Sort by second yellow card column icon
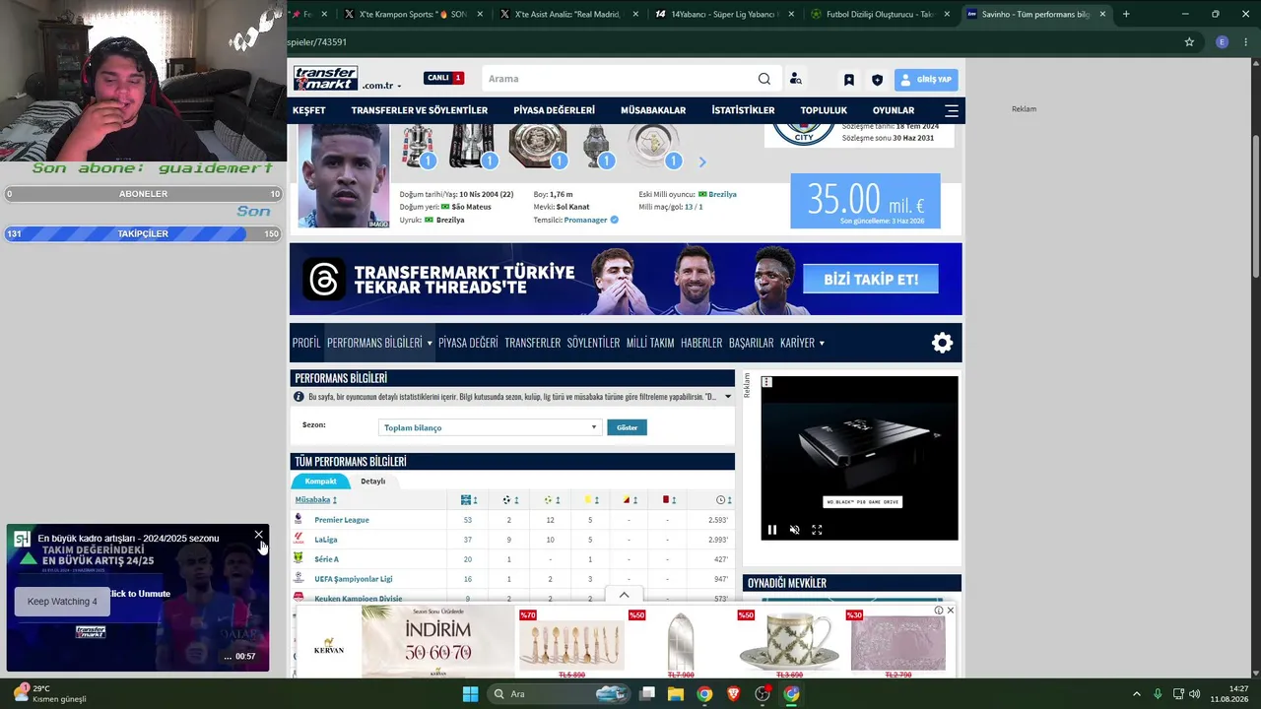The width and height of the screenshot is (1261, 709). tap(629, 500)
